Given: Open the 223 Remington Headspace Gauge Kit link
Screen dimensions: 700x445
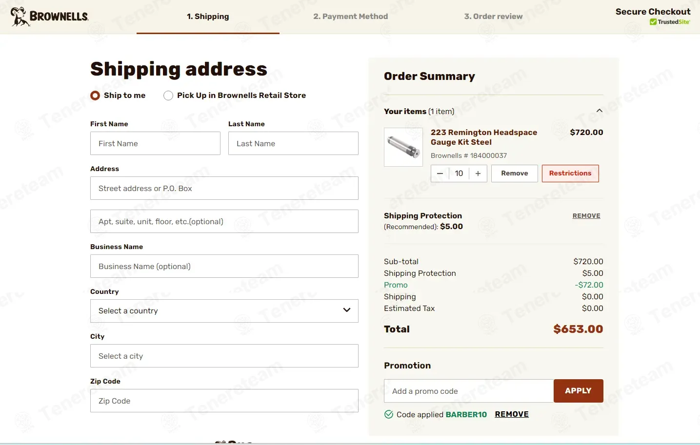Looking at the screenshot, I should [484, 137].
